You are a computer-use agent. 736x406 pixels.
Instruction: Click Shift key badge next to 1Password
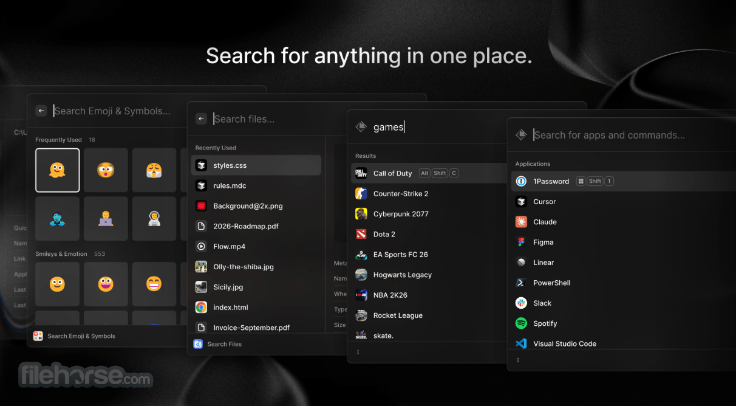[595, 181]
